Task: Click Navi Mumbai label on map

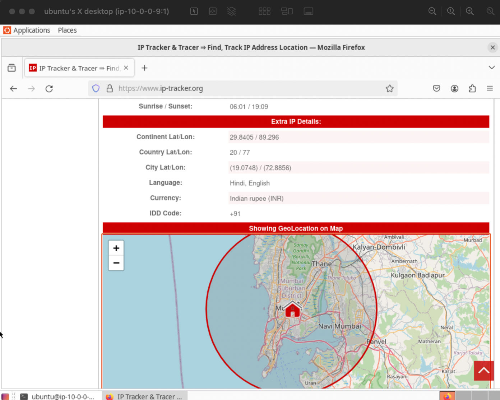Action: click(339, 326)
